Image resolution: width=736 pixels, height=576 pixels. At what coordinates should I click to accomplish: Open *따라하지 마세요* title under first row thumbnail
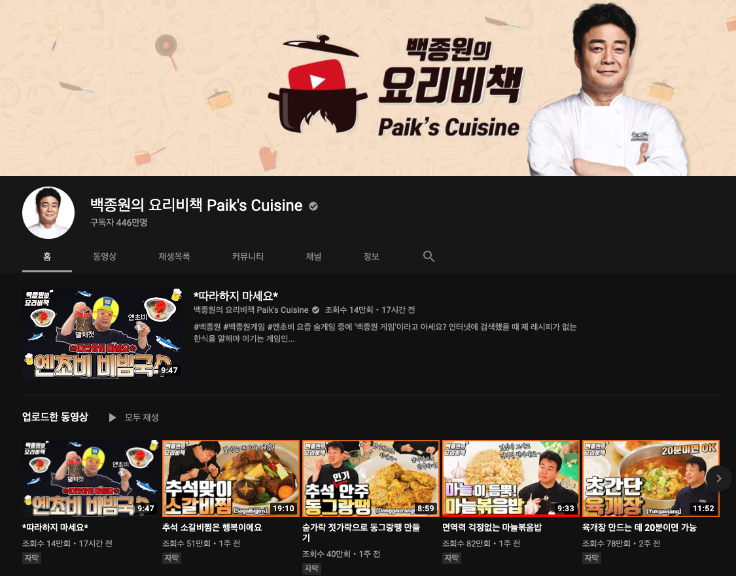pos(56,527)
